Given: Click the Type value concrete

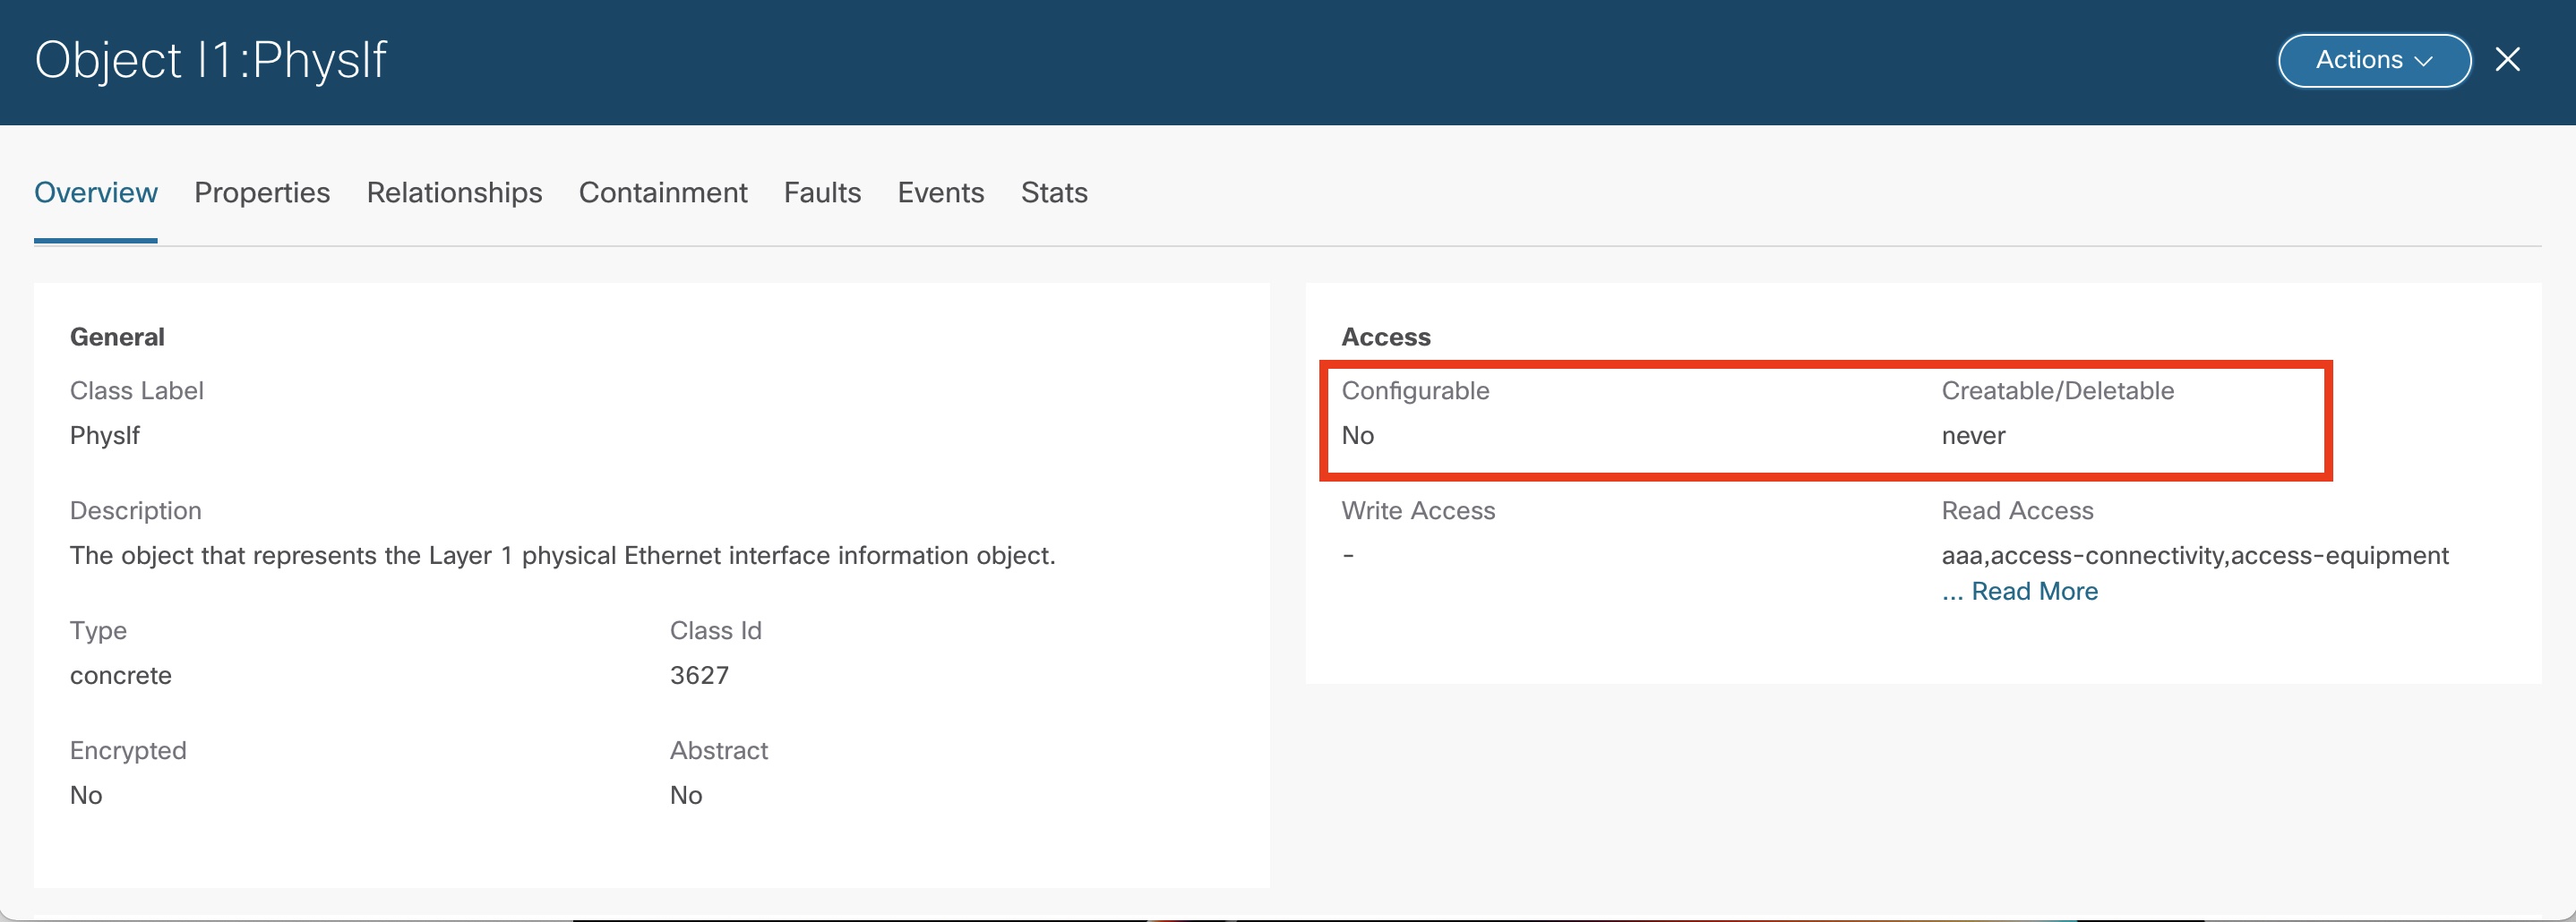Looking at the screenshot, I should [x=121, y=675].
